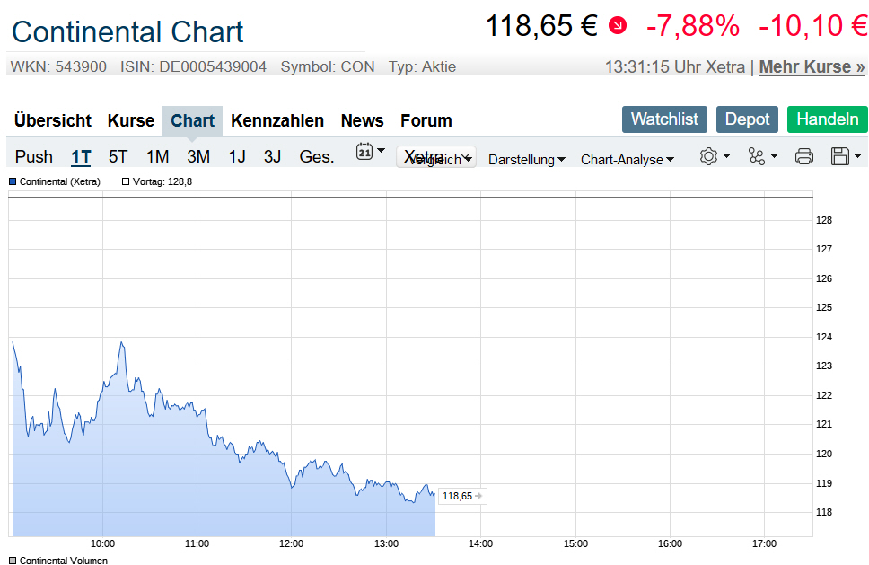Open the Chart-Analyse dropdown
Viewport: 869px width, 565px height.
(x=627, y=160)
